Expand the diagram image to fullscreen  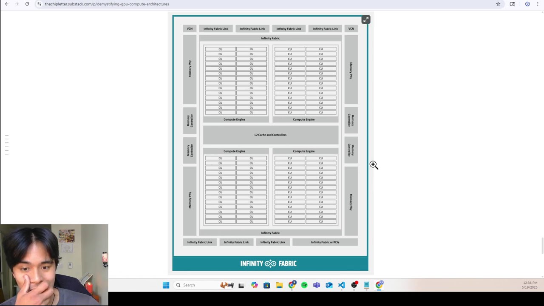[x=365, y=20]
